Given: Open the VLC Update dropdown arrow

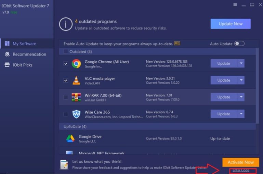Looking at the screenshot, I should click(241, 80).
